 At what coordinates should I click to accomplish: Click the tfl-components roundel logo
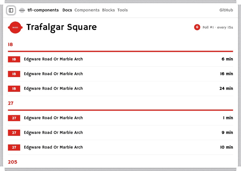point(22,10)
